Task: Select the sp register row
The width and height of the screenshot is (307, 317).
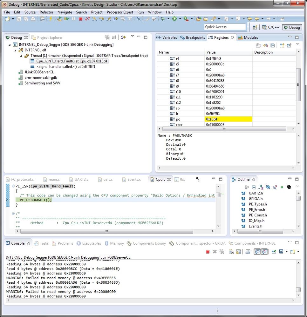Action: 226,108
